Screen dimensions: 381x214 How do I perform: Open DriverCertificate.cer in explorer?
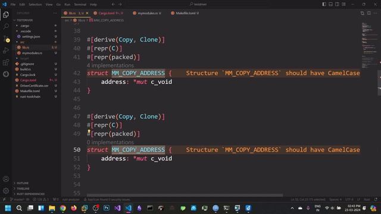coord(34,86)
